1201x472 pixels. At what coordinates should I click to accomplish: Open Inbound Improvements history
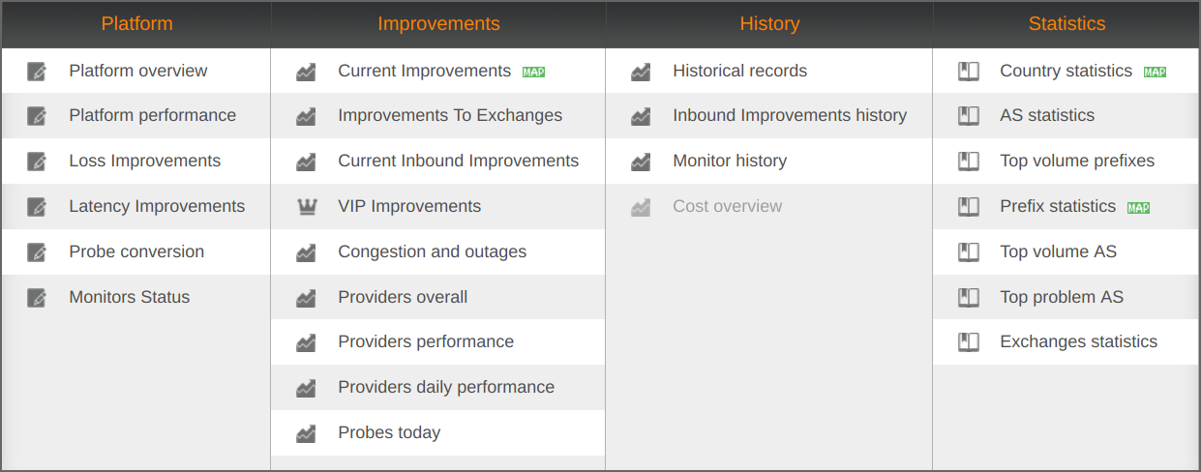pos(790,116)
